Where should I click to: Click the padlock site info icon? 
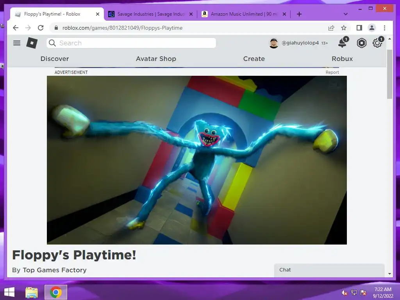56,28
